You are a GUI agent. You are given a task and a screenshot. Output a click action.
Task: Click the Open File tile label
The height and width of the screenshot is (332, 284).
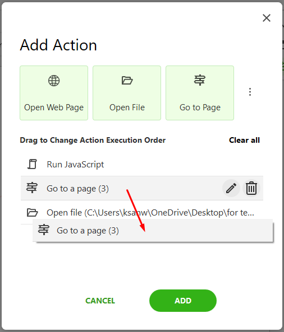point(127,107)
